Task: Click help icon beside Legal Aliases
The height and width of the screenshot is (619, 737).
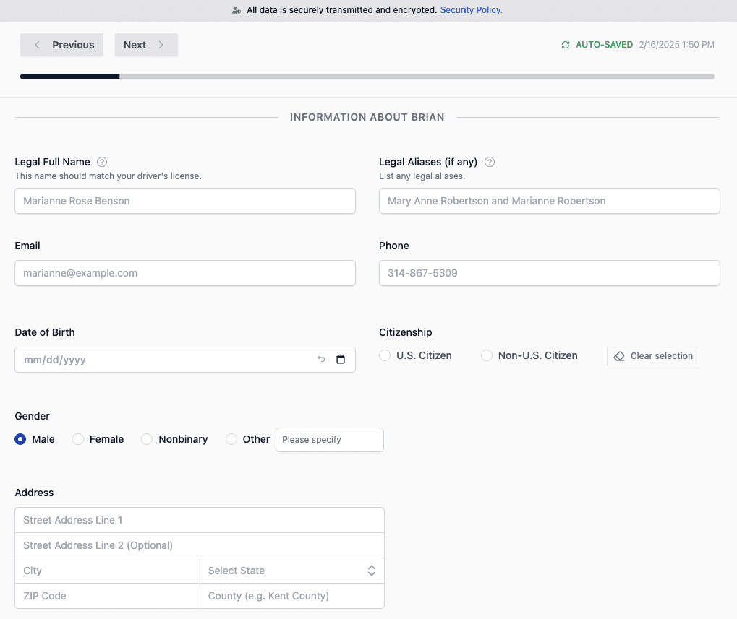Action: click(490, 162)
